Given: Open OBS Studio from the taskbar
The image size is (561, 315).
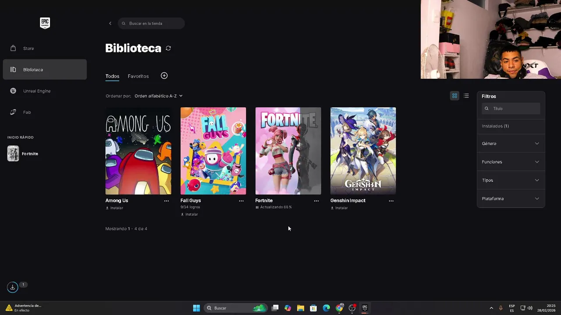Looking at the screenshot, I should point(352,308).
